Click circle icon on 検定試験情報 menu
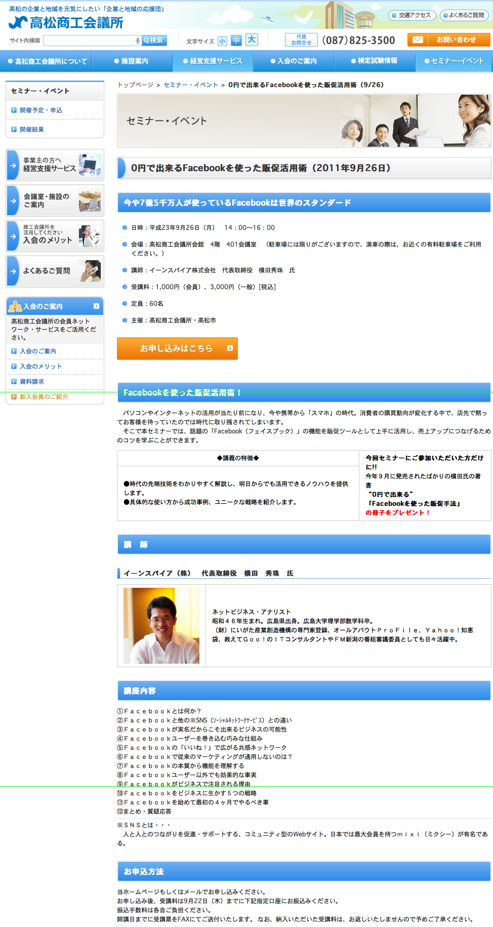The height and width of the screenshot is (927, 493). 353,61
